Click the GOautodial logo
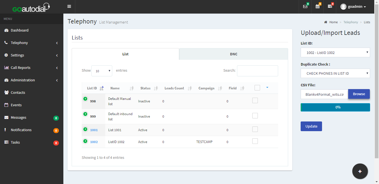This screenshot has width=379, height=184. 31,8
